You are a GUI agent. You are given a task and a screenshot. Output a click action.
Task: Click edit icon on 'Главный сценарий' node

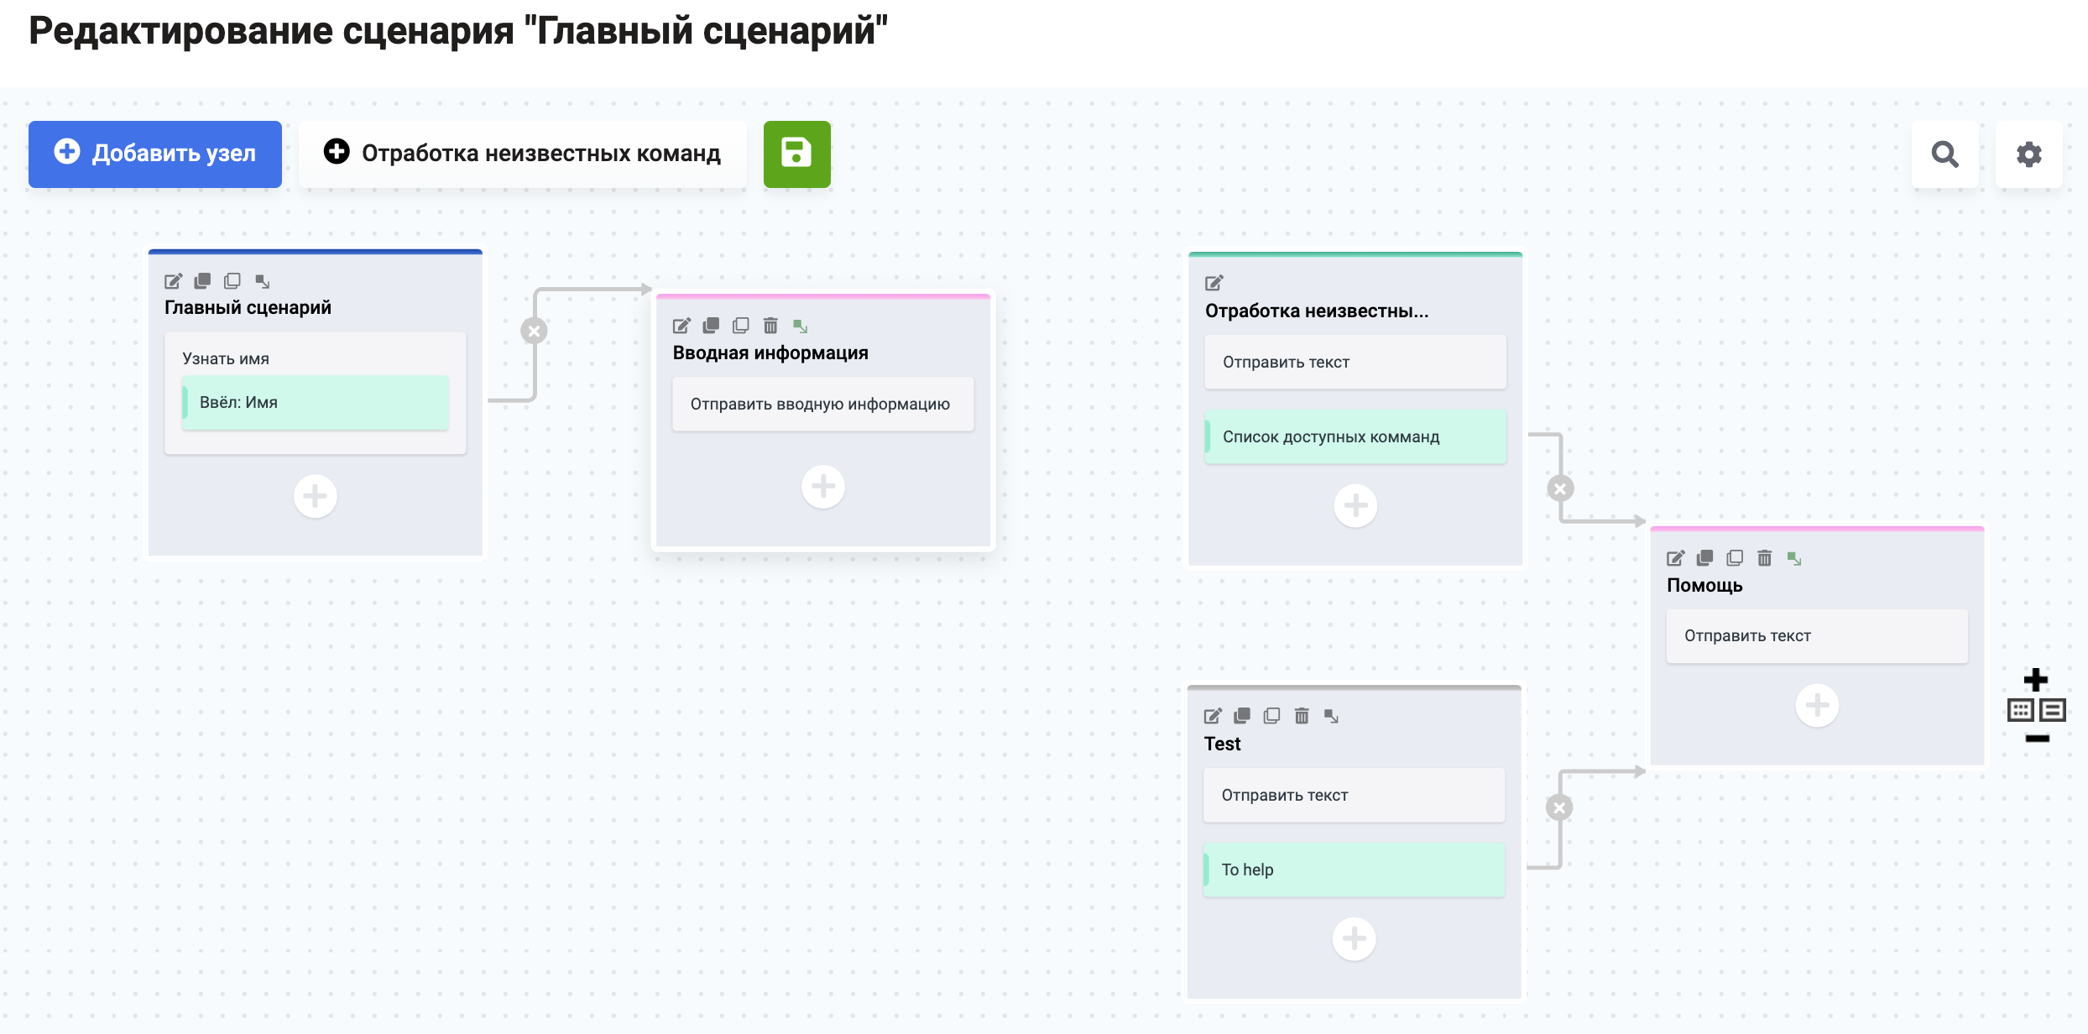click(x=173, y=281)
